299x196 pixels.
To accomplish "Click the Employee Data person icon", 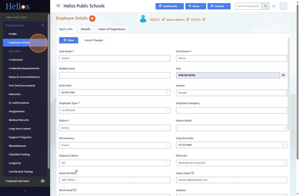I will click(x=43, y=25).
